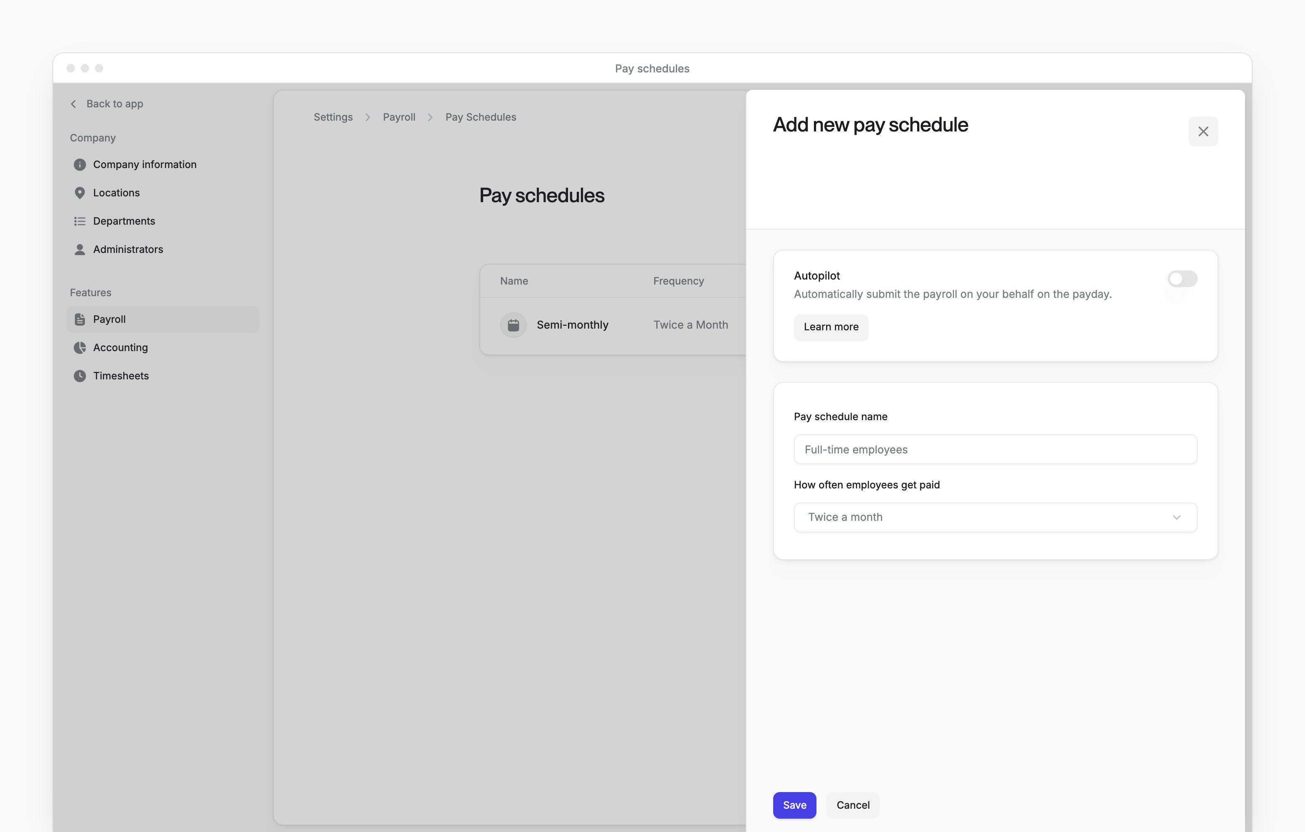Click the Accounting pie chart icon

pos(79,348)
